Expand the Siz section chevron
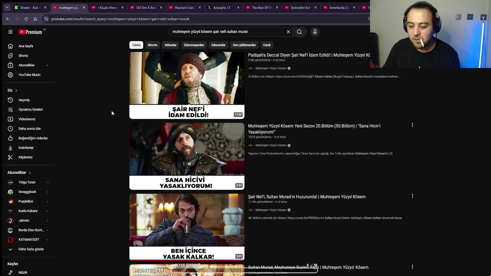491x276 pixels. coord(16,90)
